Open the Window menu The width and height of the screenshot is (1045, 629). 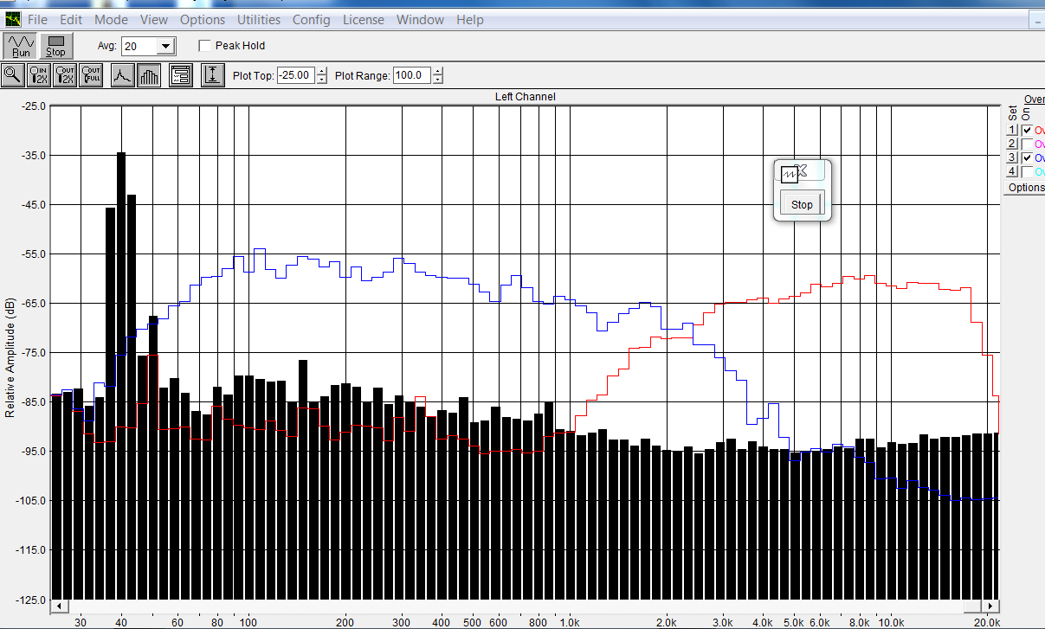[x=420, y=19]
